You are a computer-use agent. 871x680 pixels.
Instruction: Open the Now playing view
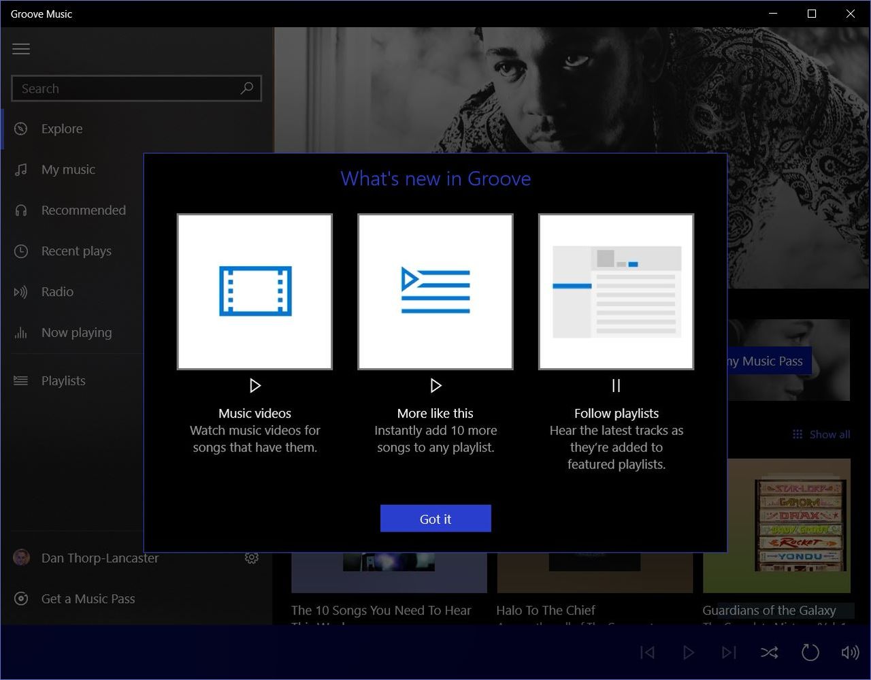[x=76, y=333]
